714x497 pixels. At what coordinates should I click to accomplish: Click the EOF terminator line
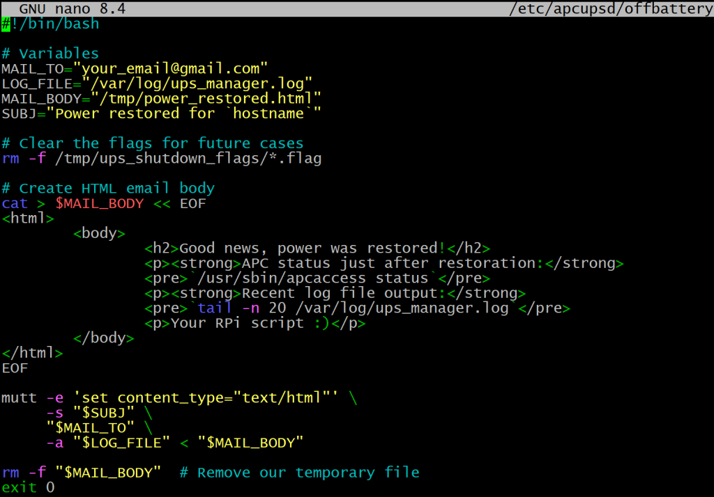[x=15, y=368]
